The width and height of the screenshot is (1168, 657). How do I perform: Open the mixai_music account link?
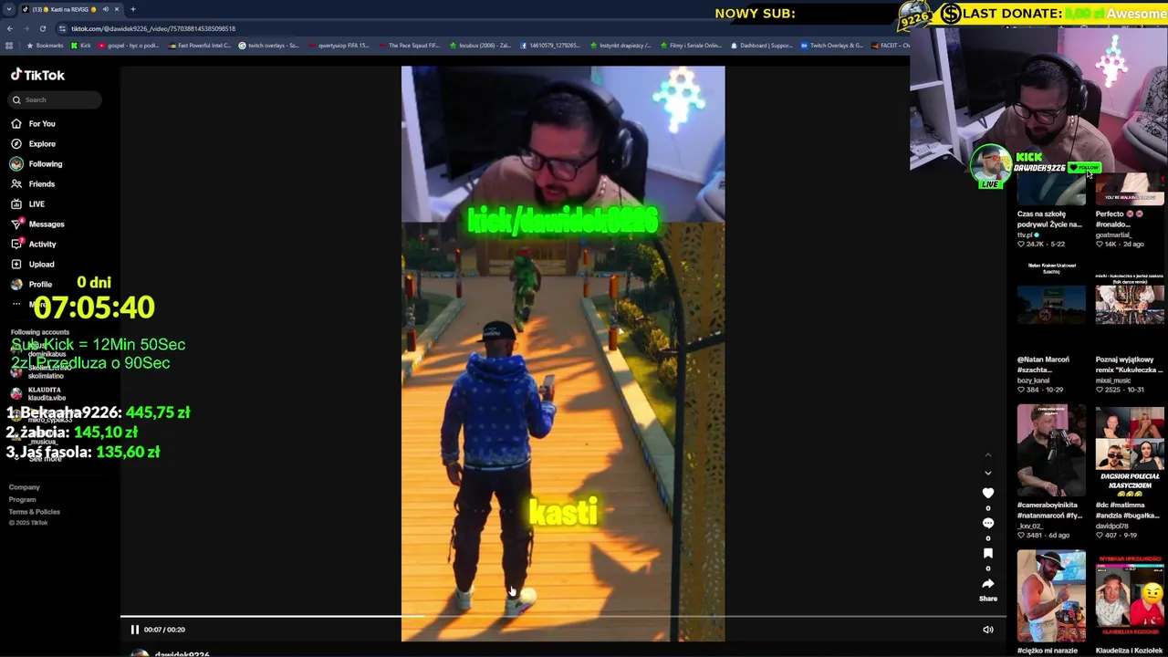[x=1113, y=380]
